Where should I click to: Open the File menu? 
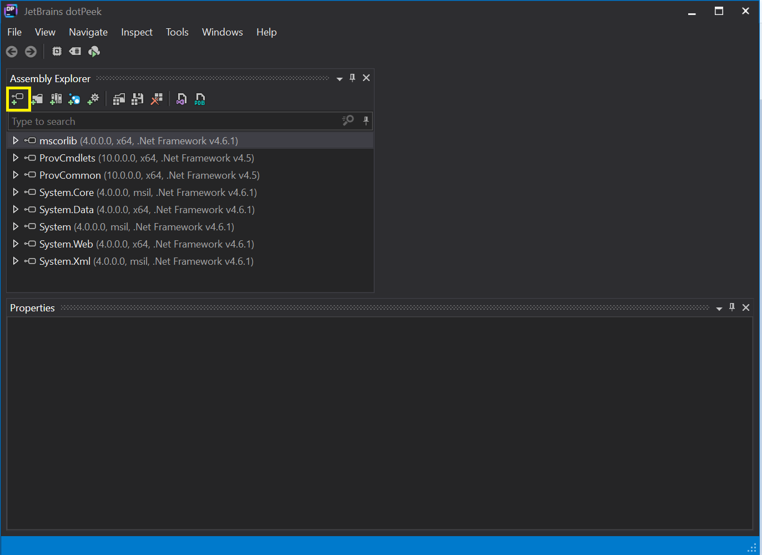(x=14, y=32)
